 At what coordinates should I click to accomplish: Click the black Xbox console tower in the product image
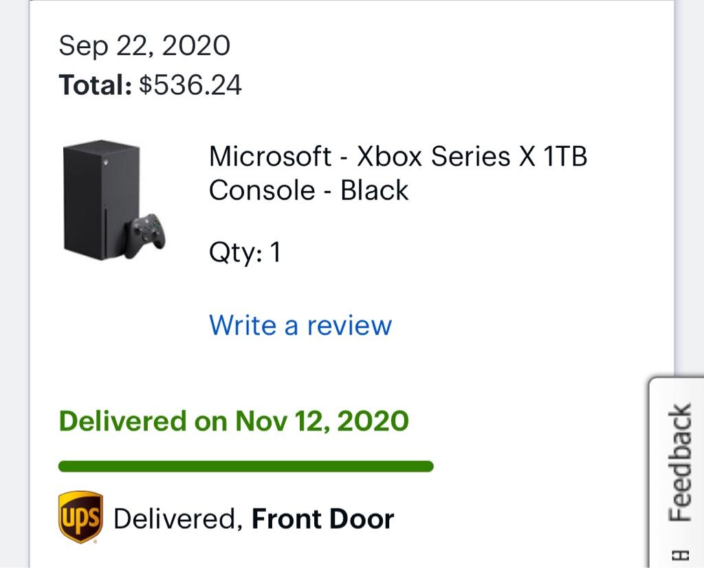tap(102, 200)
